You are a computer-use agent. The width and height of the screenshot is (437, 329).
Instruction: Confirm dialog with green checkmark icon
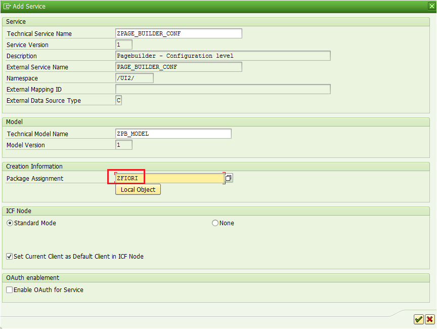pos(419,319)
